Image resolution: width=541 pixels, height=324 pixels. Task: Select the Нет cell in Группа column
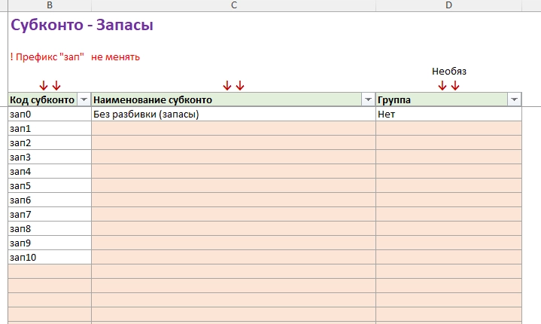(x=448, y=114)
